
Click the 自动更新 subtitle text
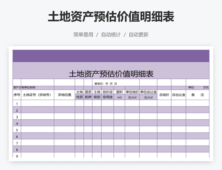pyautogui.click(x=139, y=35)
